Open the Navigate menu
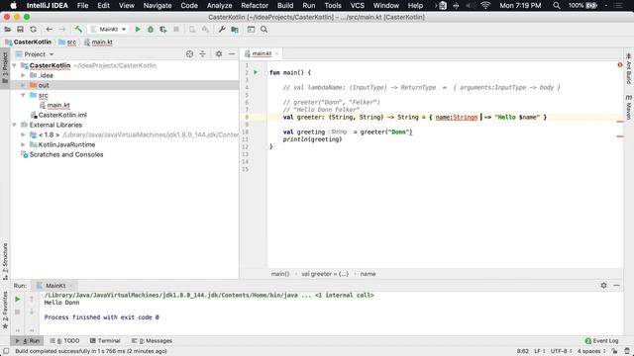634x356 pixels. point(158,5)
